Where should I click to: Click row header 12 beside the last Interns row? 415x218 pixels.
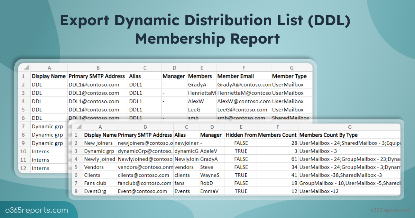coord(24,168)
